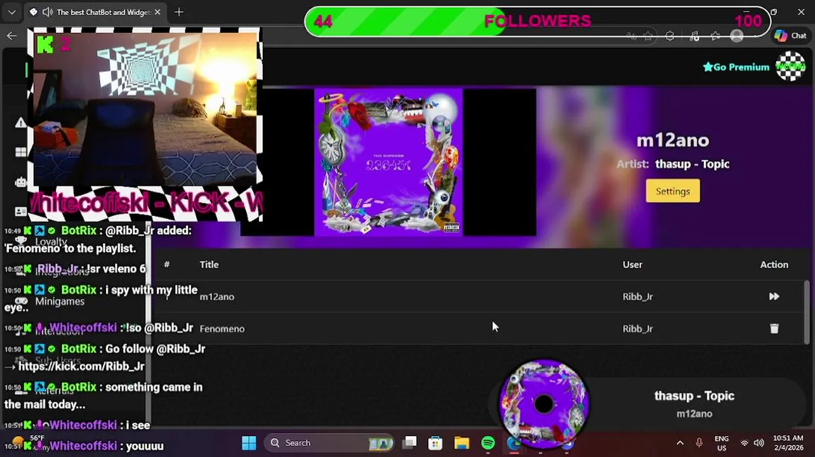Launch Microsoft Store from the taskbar
Image resolution: width=815 pixels, height=457 pixels.
435,443
